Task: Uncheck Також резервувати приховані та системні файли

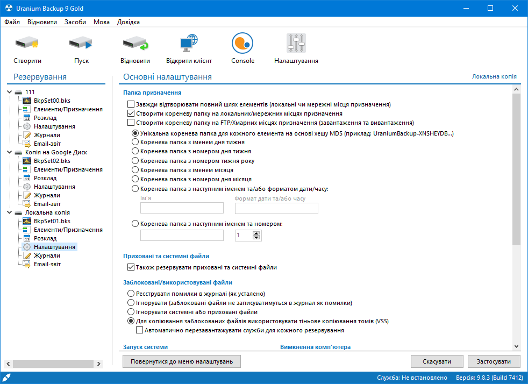Action: click(x=131, y=267)
